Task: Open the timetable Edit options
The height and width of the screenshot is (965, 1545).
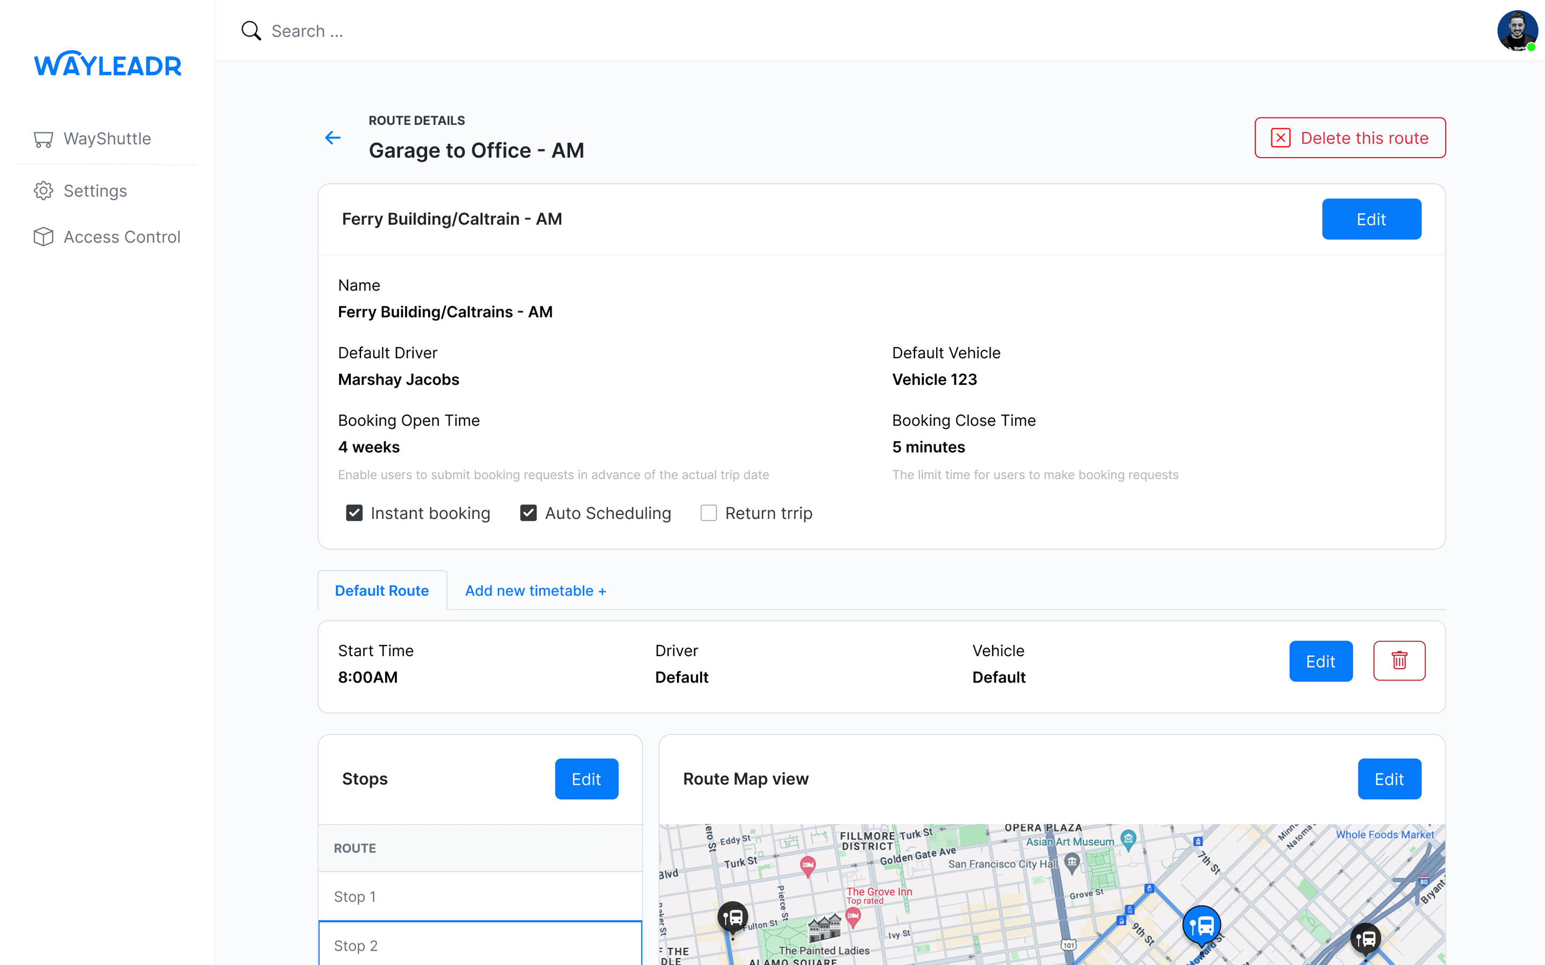Action: 1321,660
